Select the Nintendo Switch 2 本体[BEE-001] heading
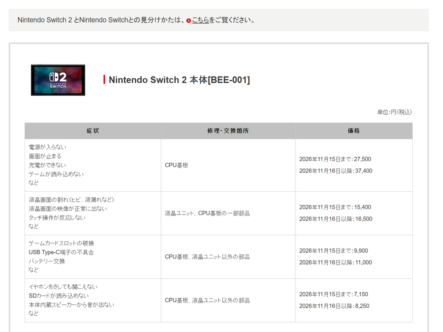 [x=179, y=80]
